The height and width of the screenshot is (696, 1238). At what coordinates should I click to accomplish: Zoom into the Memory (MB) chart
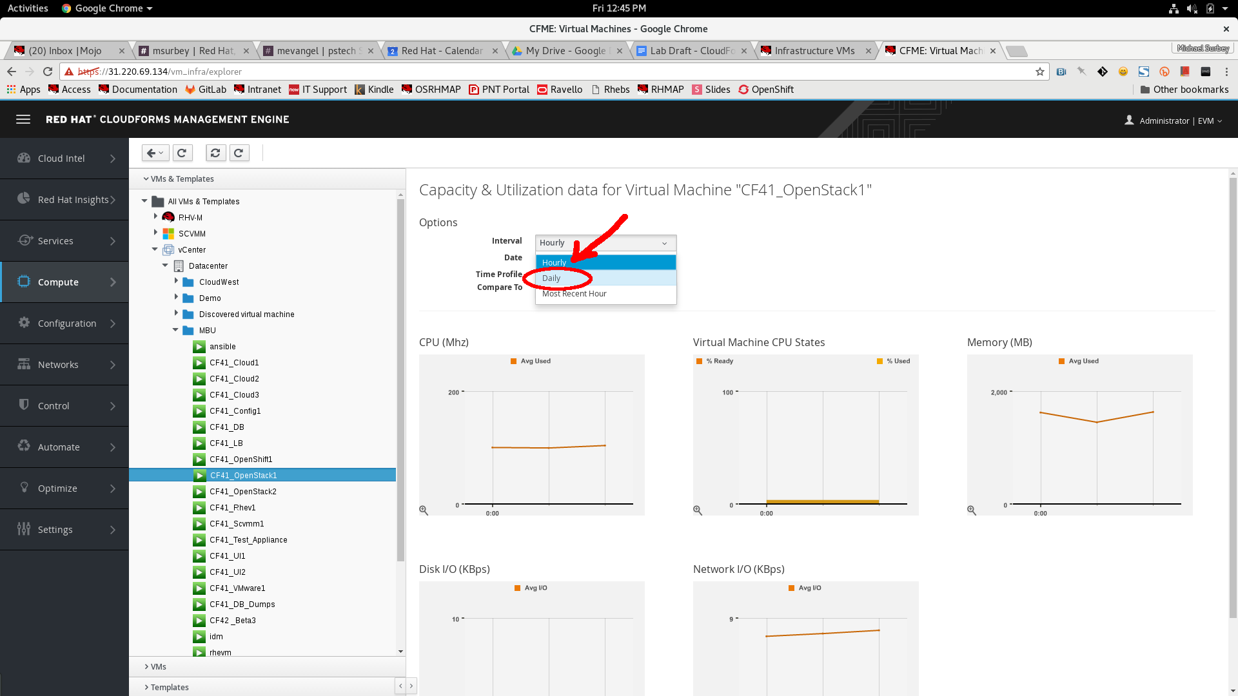click(x=972, y=510)
